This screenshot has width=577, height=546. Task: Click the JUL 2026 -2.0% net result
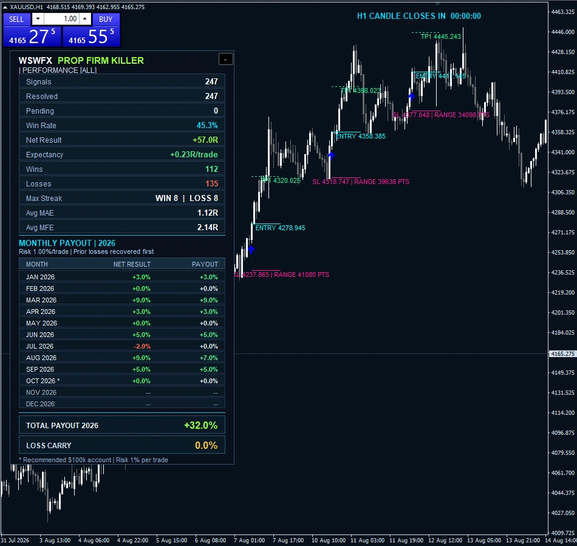click(142, 346)
